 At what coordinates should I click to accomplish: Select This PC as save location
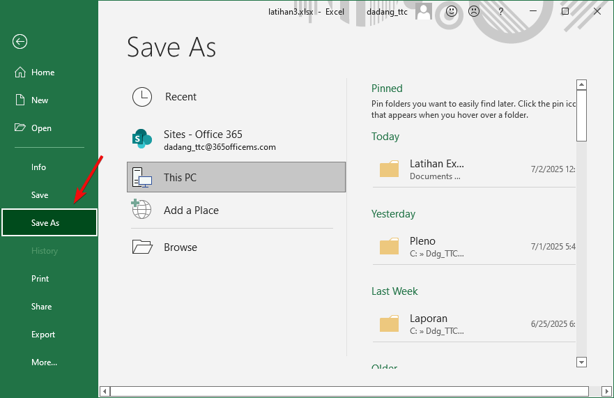236,177
